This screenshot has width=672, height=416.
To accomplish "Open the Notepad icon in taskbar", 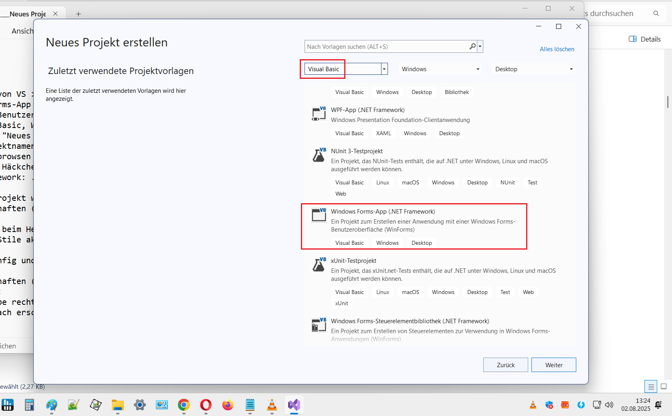I will coord(250,405).
